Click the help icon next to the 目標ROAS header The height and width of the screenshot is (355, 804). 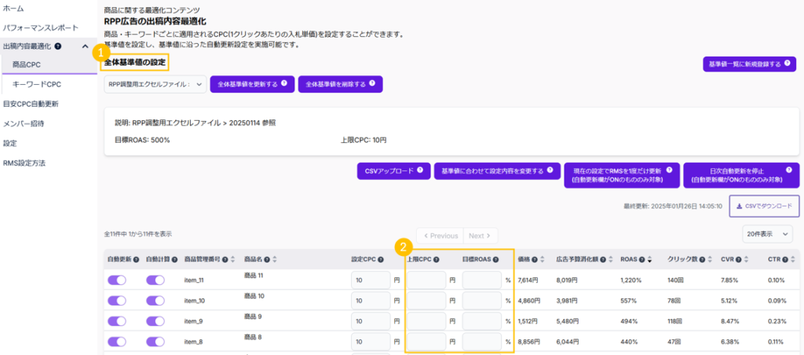point(495,259)
